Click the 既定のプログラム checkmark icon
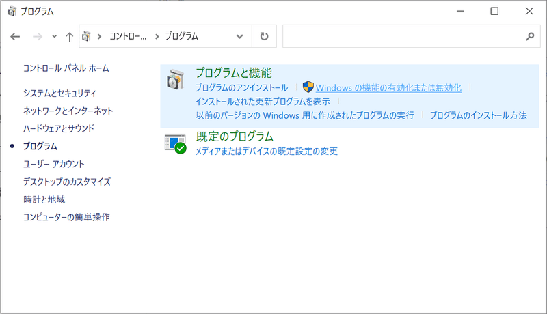This screenshot has height=314, width=547. click(175, 144)
